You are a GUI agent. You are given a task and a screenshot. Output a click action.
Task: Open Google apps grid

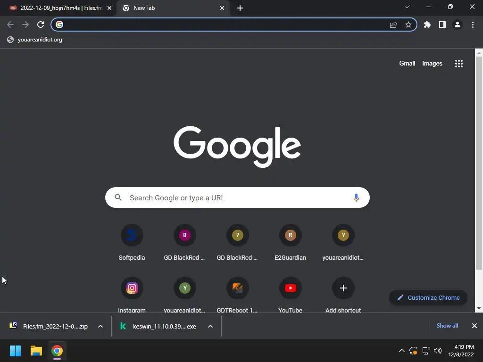coord(459,64)
